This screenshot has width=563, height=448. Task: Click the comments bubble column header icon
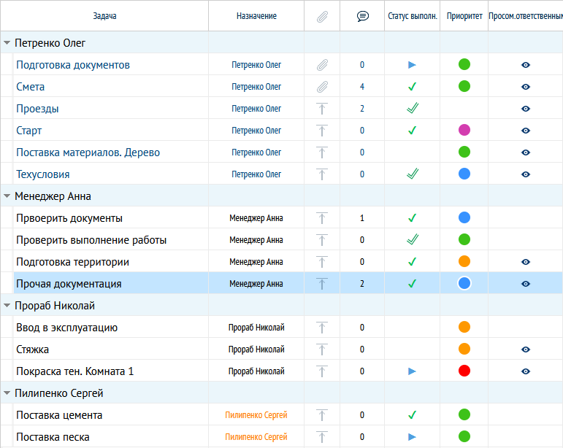363,16
